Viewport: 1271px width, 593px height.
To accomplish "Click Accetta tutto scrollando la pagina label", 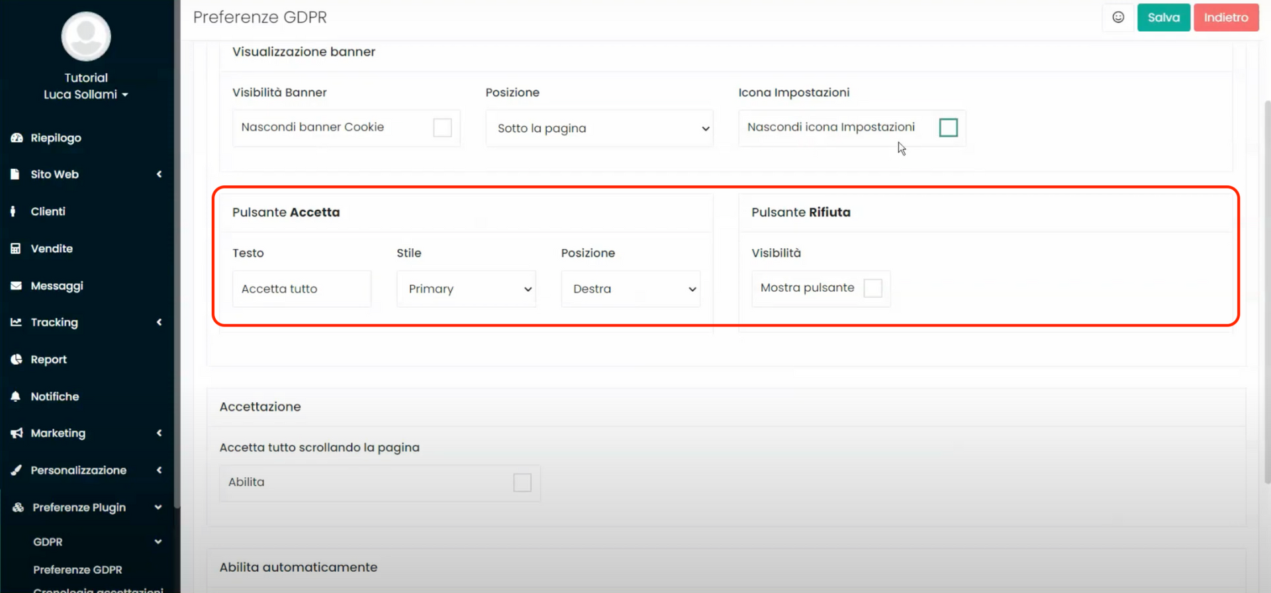I will point(320,447).
